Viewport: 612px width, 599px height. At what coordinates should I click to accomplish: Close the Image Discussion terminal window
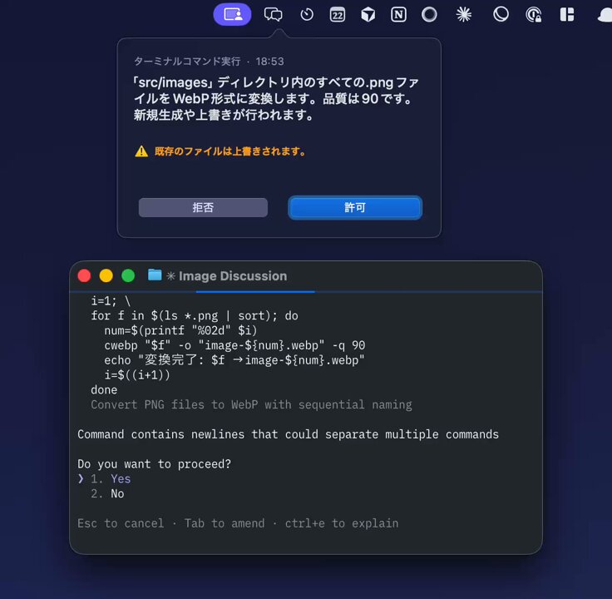click(84, 275)
